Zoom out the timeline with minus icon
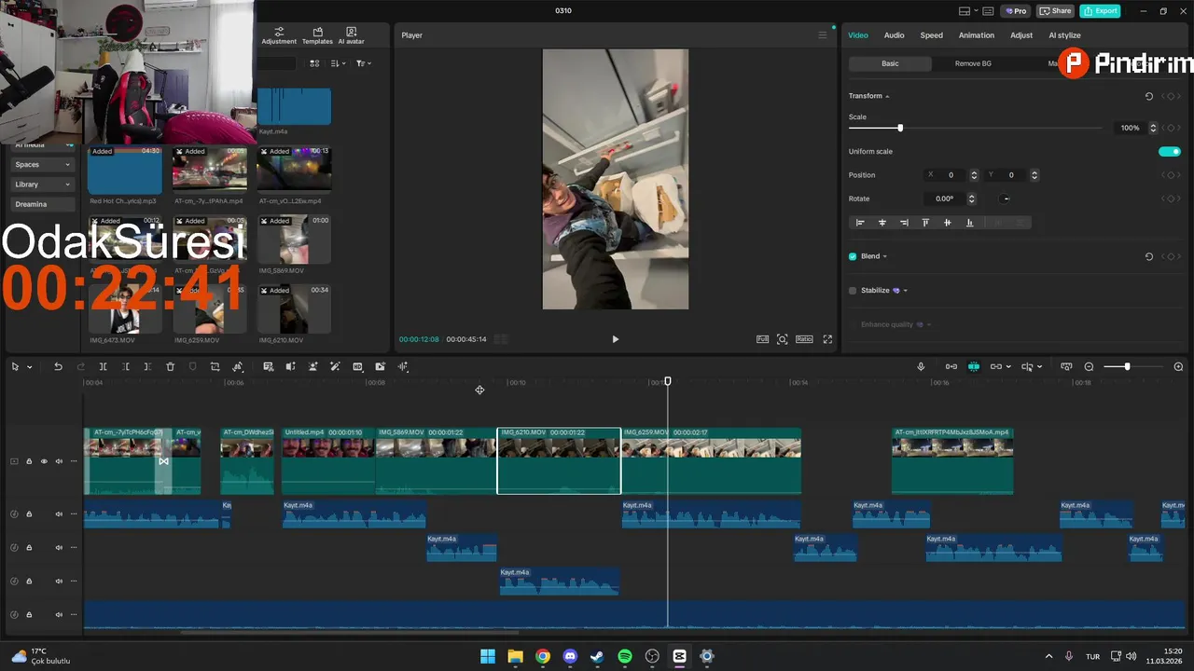The width and height of the screenshot is (1194, 671). pyautogui.click(x=1090, y=367)
